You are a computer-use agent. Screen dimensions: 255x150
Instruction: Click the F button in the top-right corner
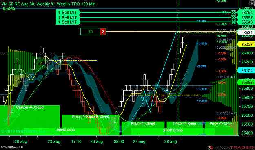[252, 3]
